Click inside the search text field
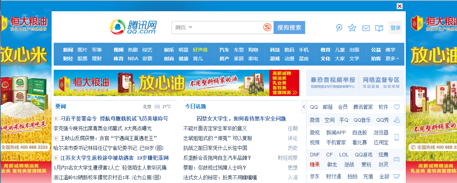Screen dimensions: 457x183 point(228,27)
